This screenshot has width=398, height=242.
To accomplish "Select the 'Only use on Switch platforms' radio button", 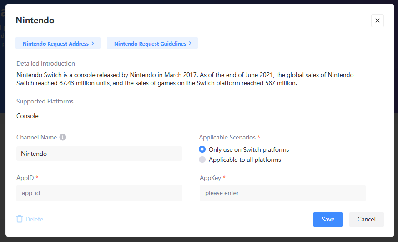I will pyautogui.click(x=202, y=149).
